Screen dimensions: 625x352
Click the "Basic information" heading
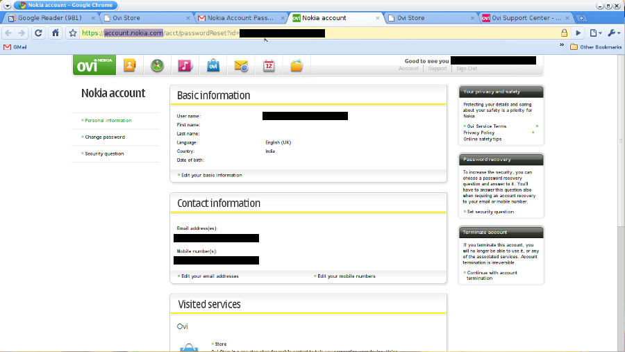point(214,96)
